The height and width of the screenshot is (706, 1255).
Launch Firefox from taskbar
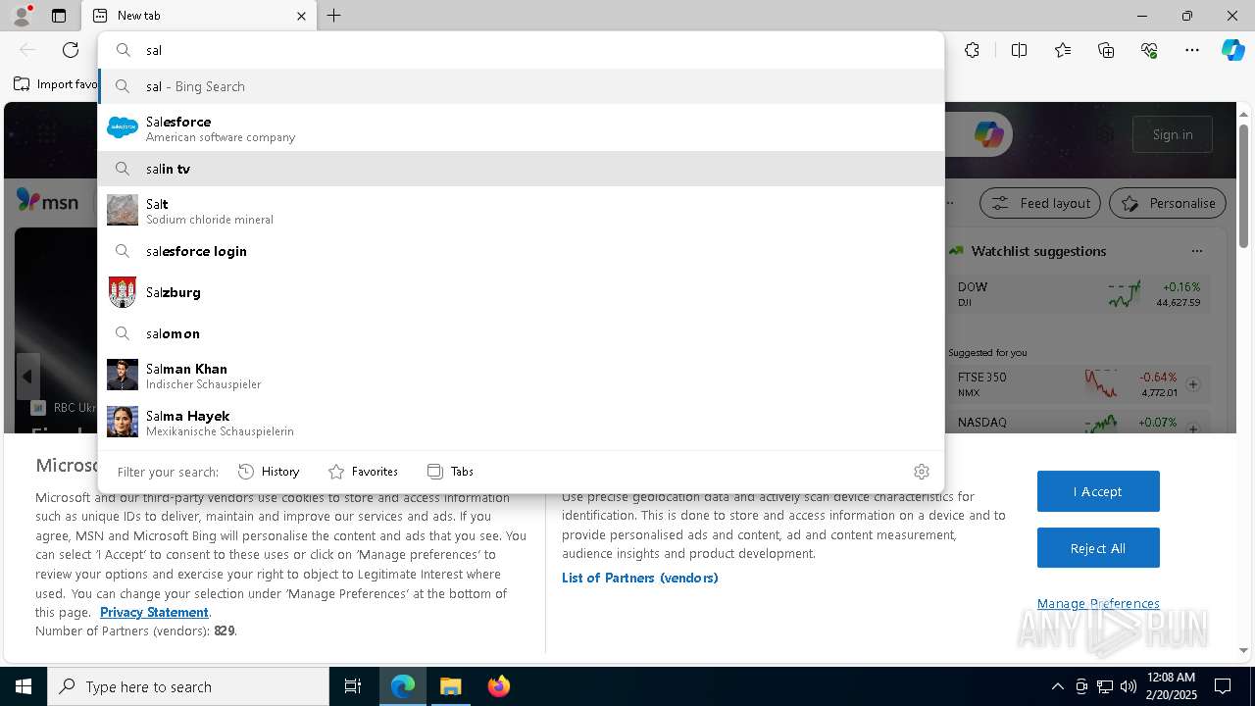point(499,686)
